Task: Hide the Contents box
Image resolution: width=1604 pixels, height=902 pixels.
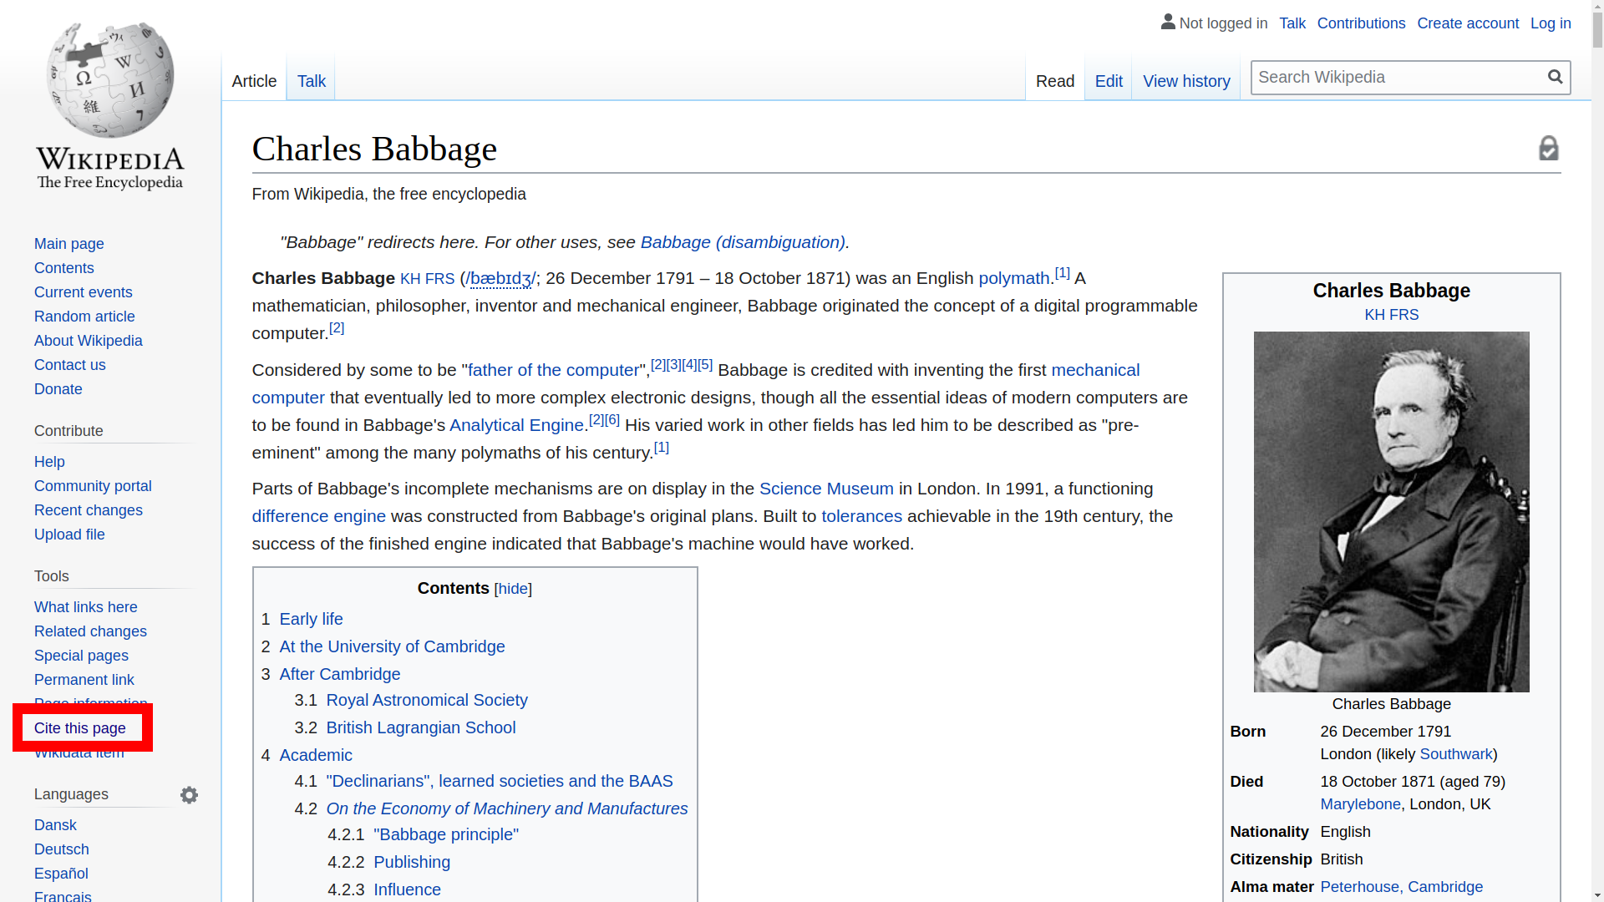Action: (512, 589)
